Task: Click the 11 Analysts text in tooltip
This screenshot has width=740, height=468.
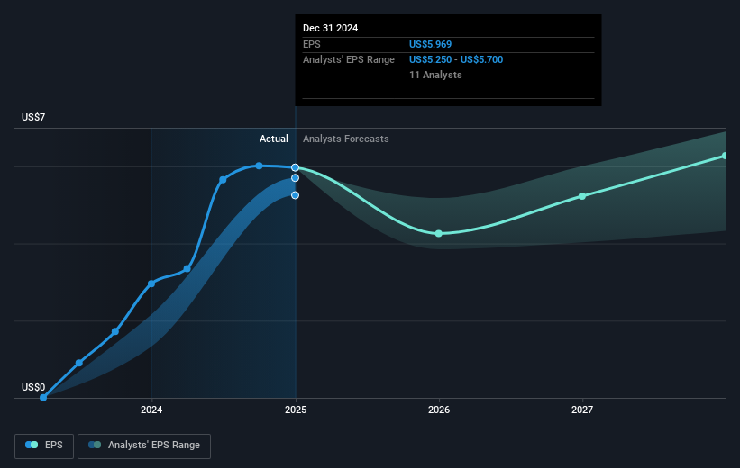Action: [435, 75]
